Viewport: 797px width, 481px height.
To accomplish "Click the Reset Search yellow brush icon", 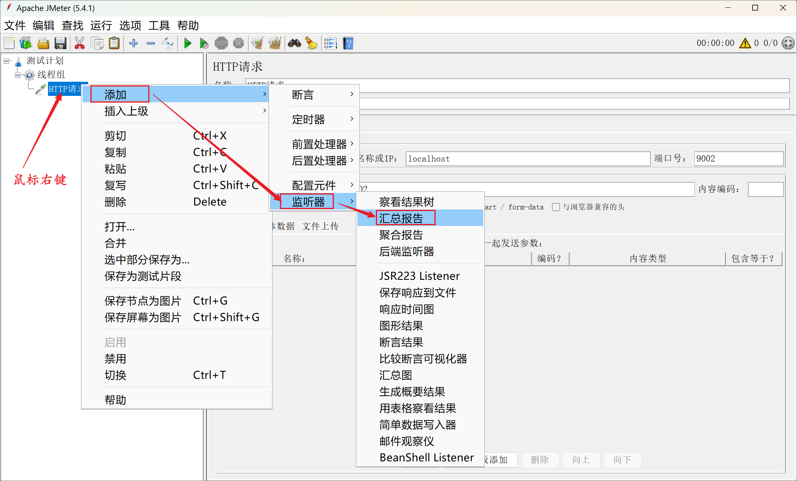I will [x=311, y=43].
